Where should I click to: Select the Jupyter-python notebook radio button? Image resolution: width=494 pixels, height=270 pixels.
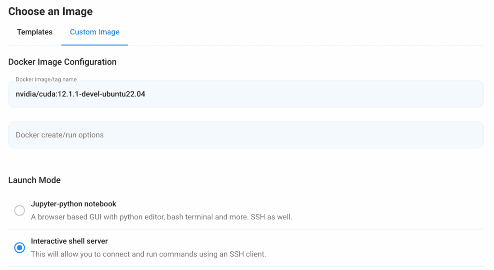coord(19,211)
